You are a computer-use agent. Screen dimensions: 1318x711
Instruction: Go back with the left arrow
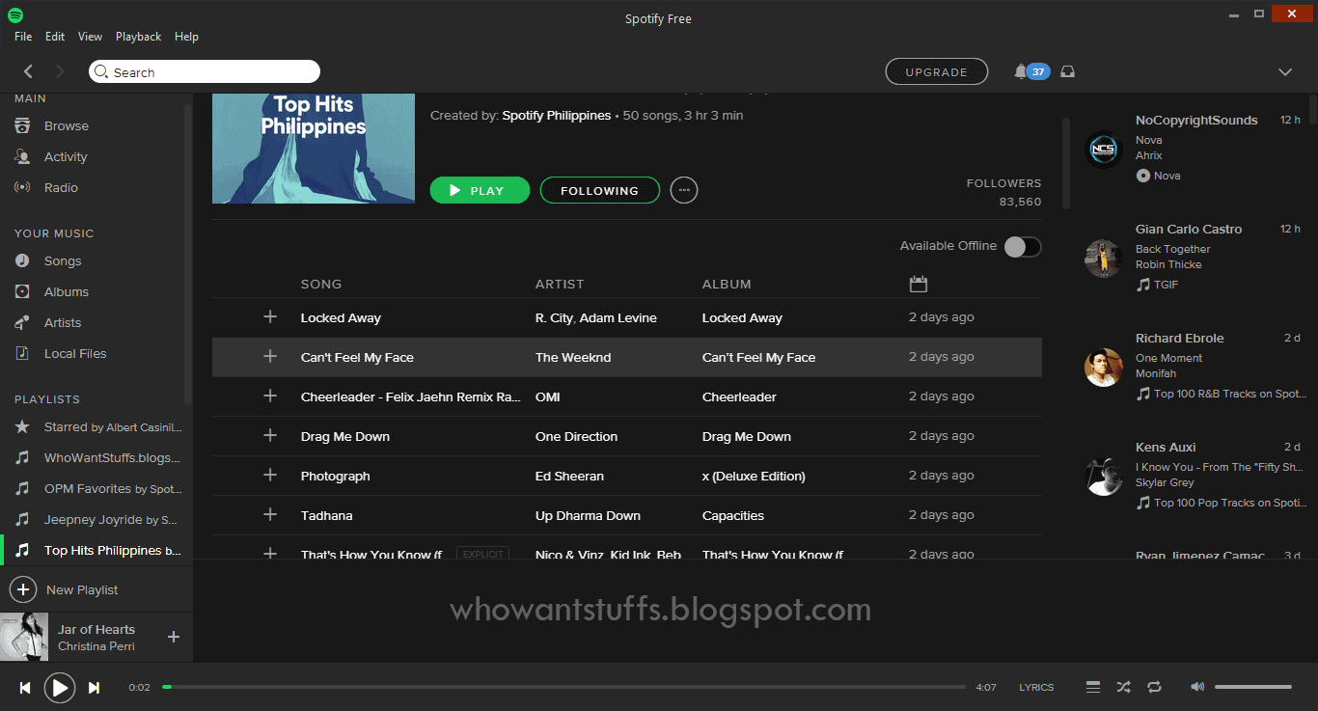[x=28, y=71]
